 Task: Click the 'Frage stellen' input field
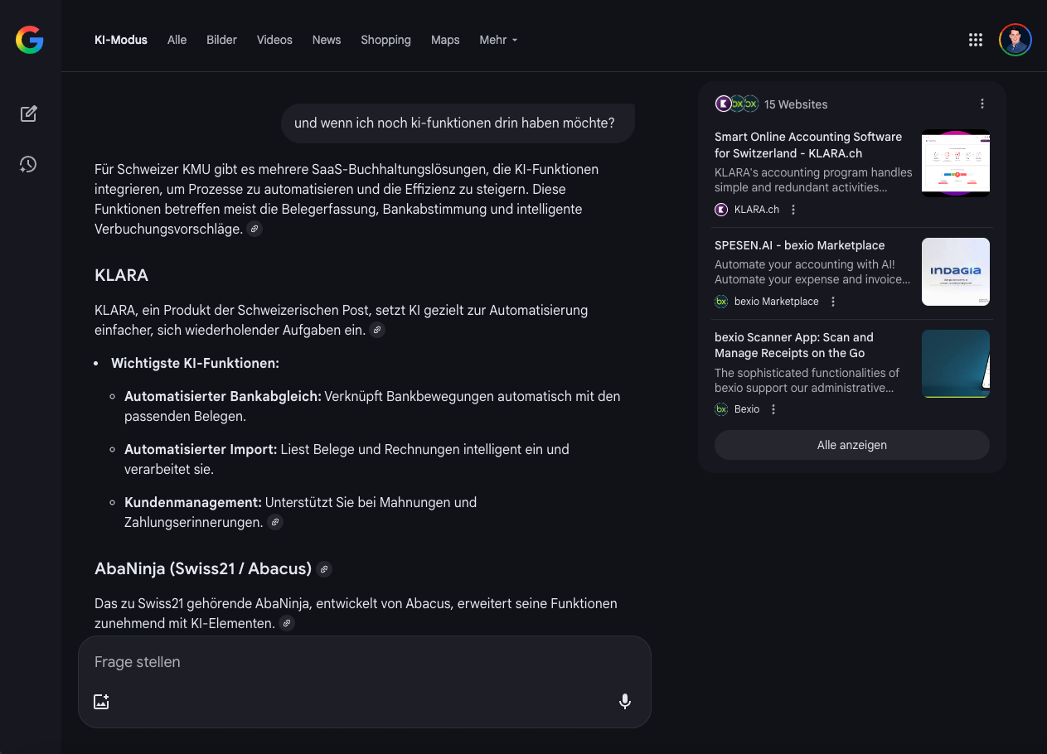tap(365, 662)
